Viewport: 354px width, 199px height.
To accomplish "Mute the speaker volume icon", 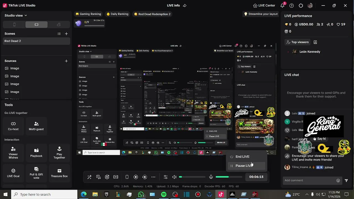I will [x=174, y=177].
